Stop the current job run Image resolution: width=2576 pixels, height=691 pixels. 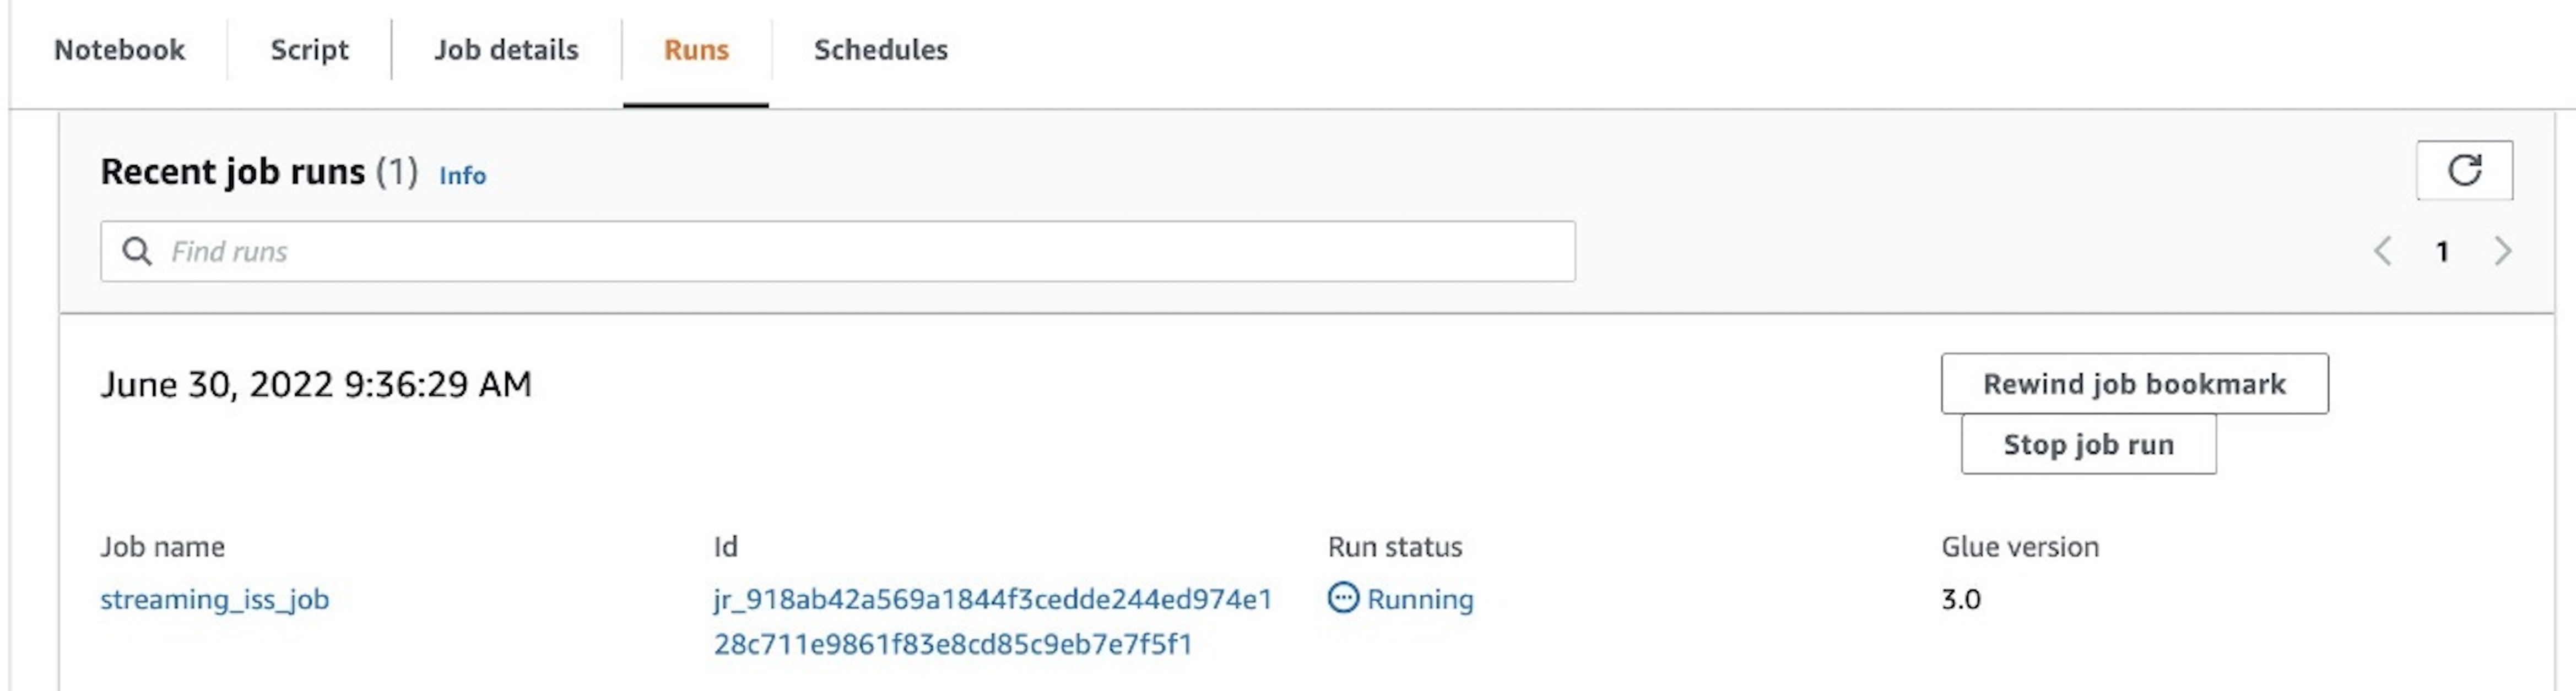click(x=2088, y=444)
